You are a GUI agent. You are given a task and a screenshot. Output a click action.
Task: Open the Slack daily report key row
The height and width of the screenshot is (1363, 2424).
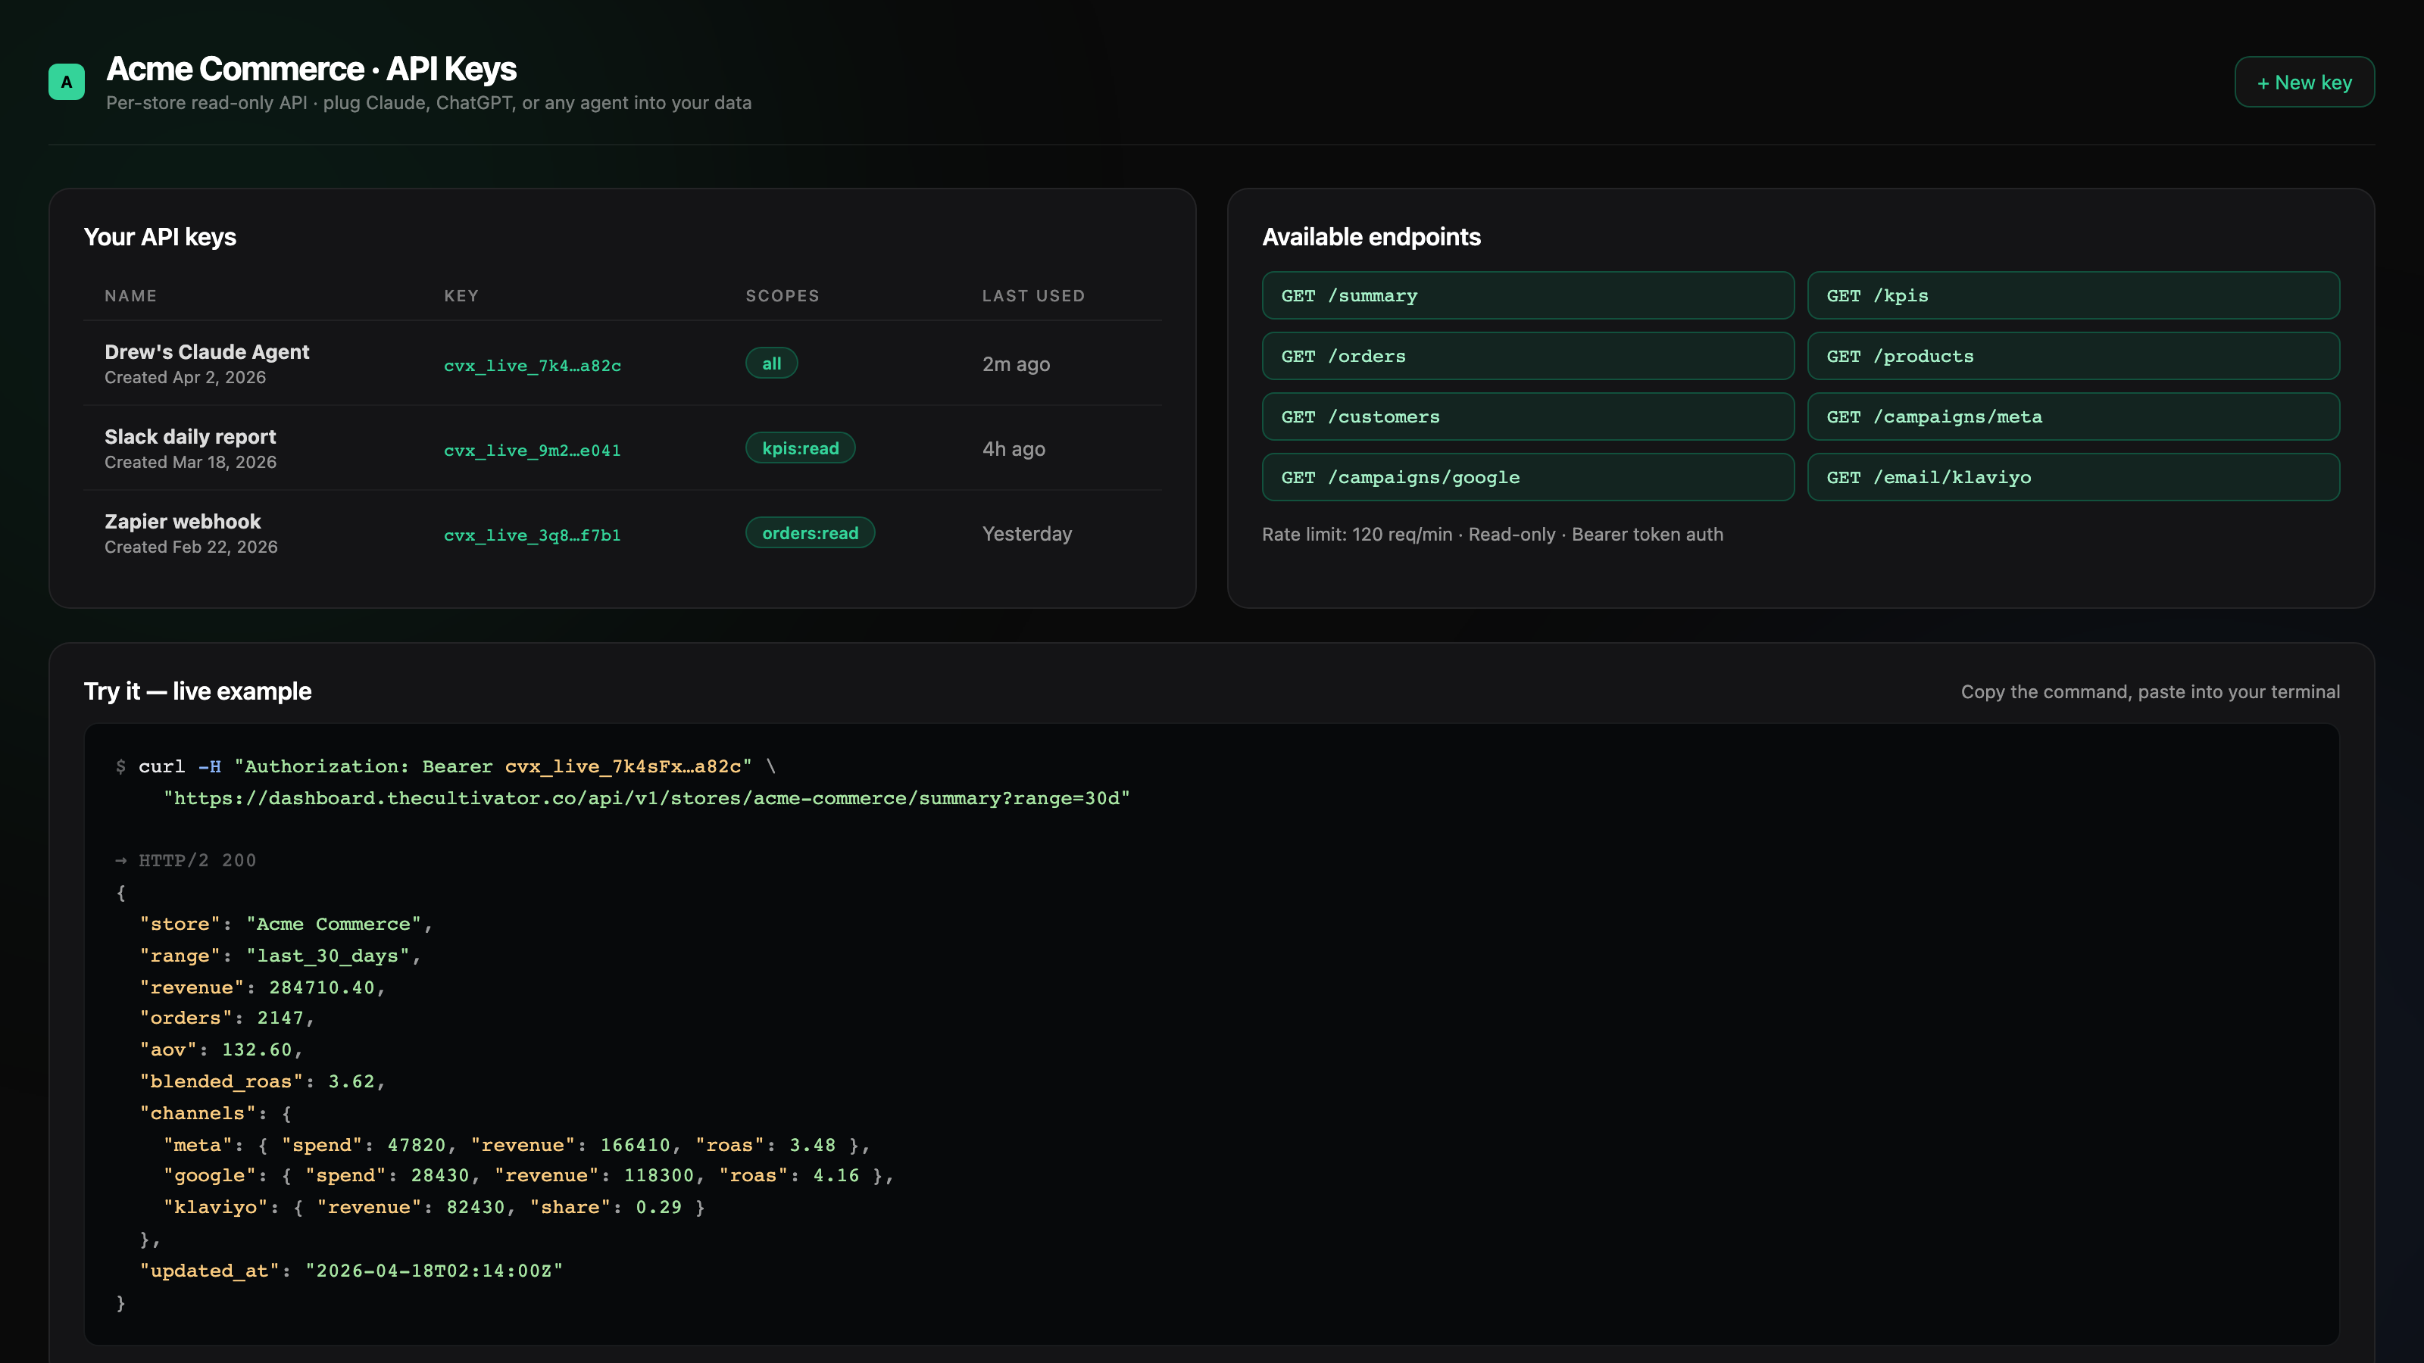pyautogui.click(x=623, y=448)
